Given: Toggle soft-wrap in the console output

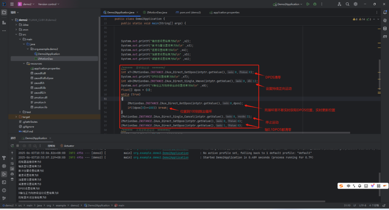Looking at the screenshot, I should click(x=12, y=164).
